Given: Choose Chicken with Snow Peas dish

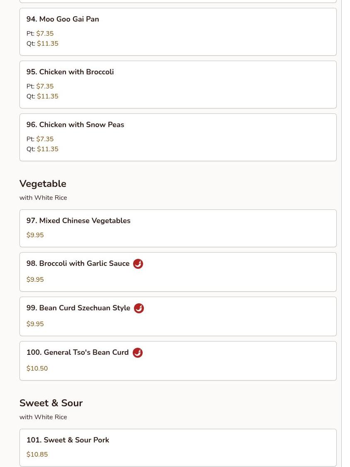Looking at the screenshot, I should (x=75, y=125).
